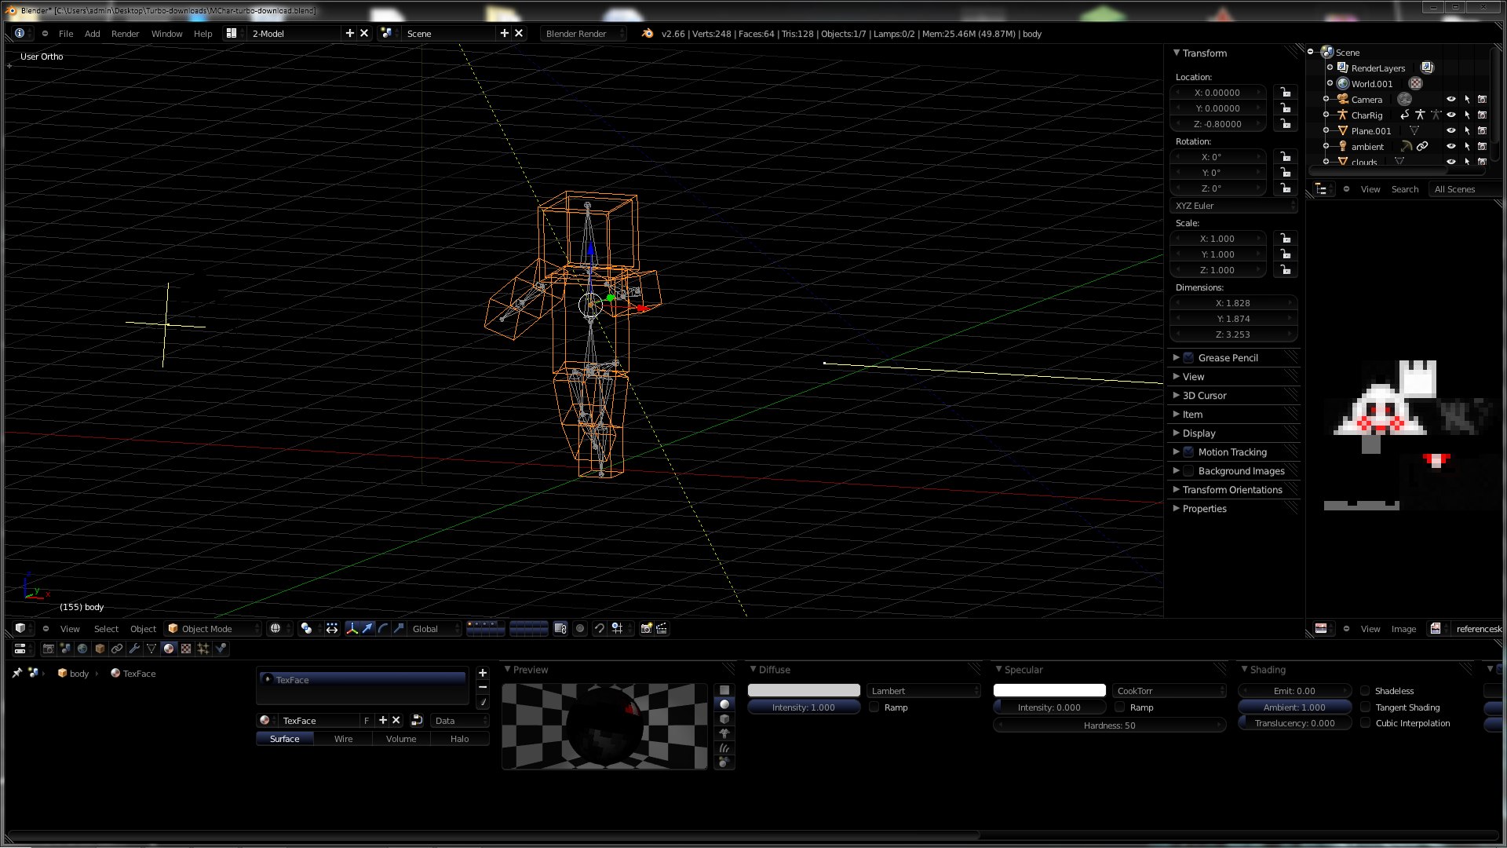This screenshot has width=1507, height=848.
Task: Click the diffuse color swatch
Action: click(x=804, y=691)
